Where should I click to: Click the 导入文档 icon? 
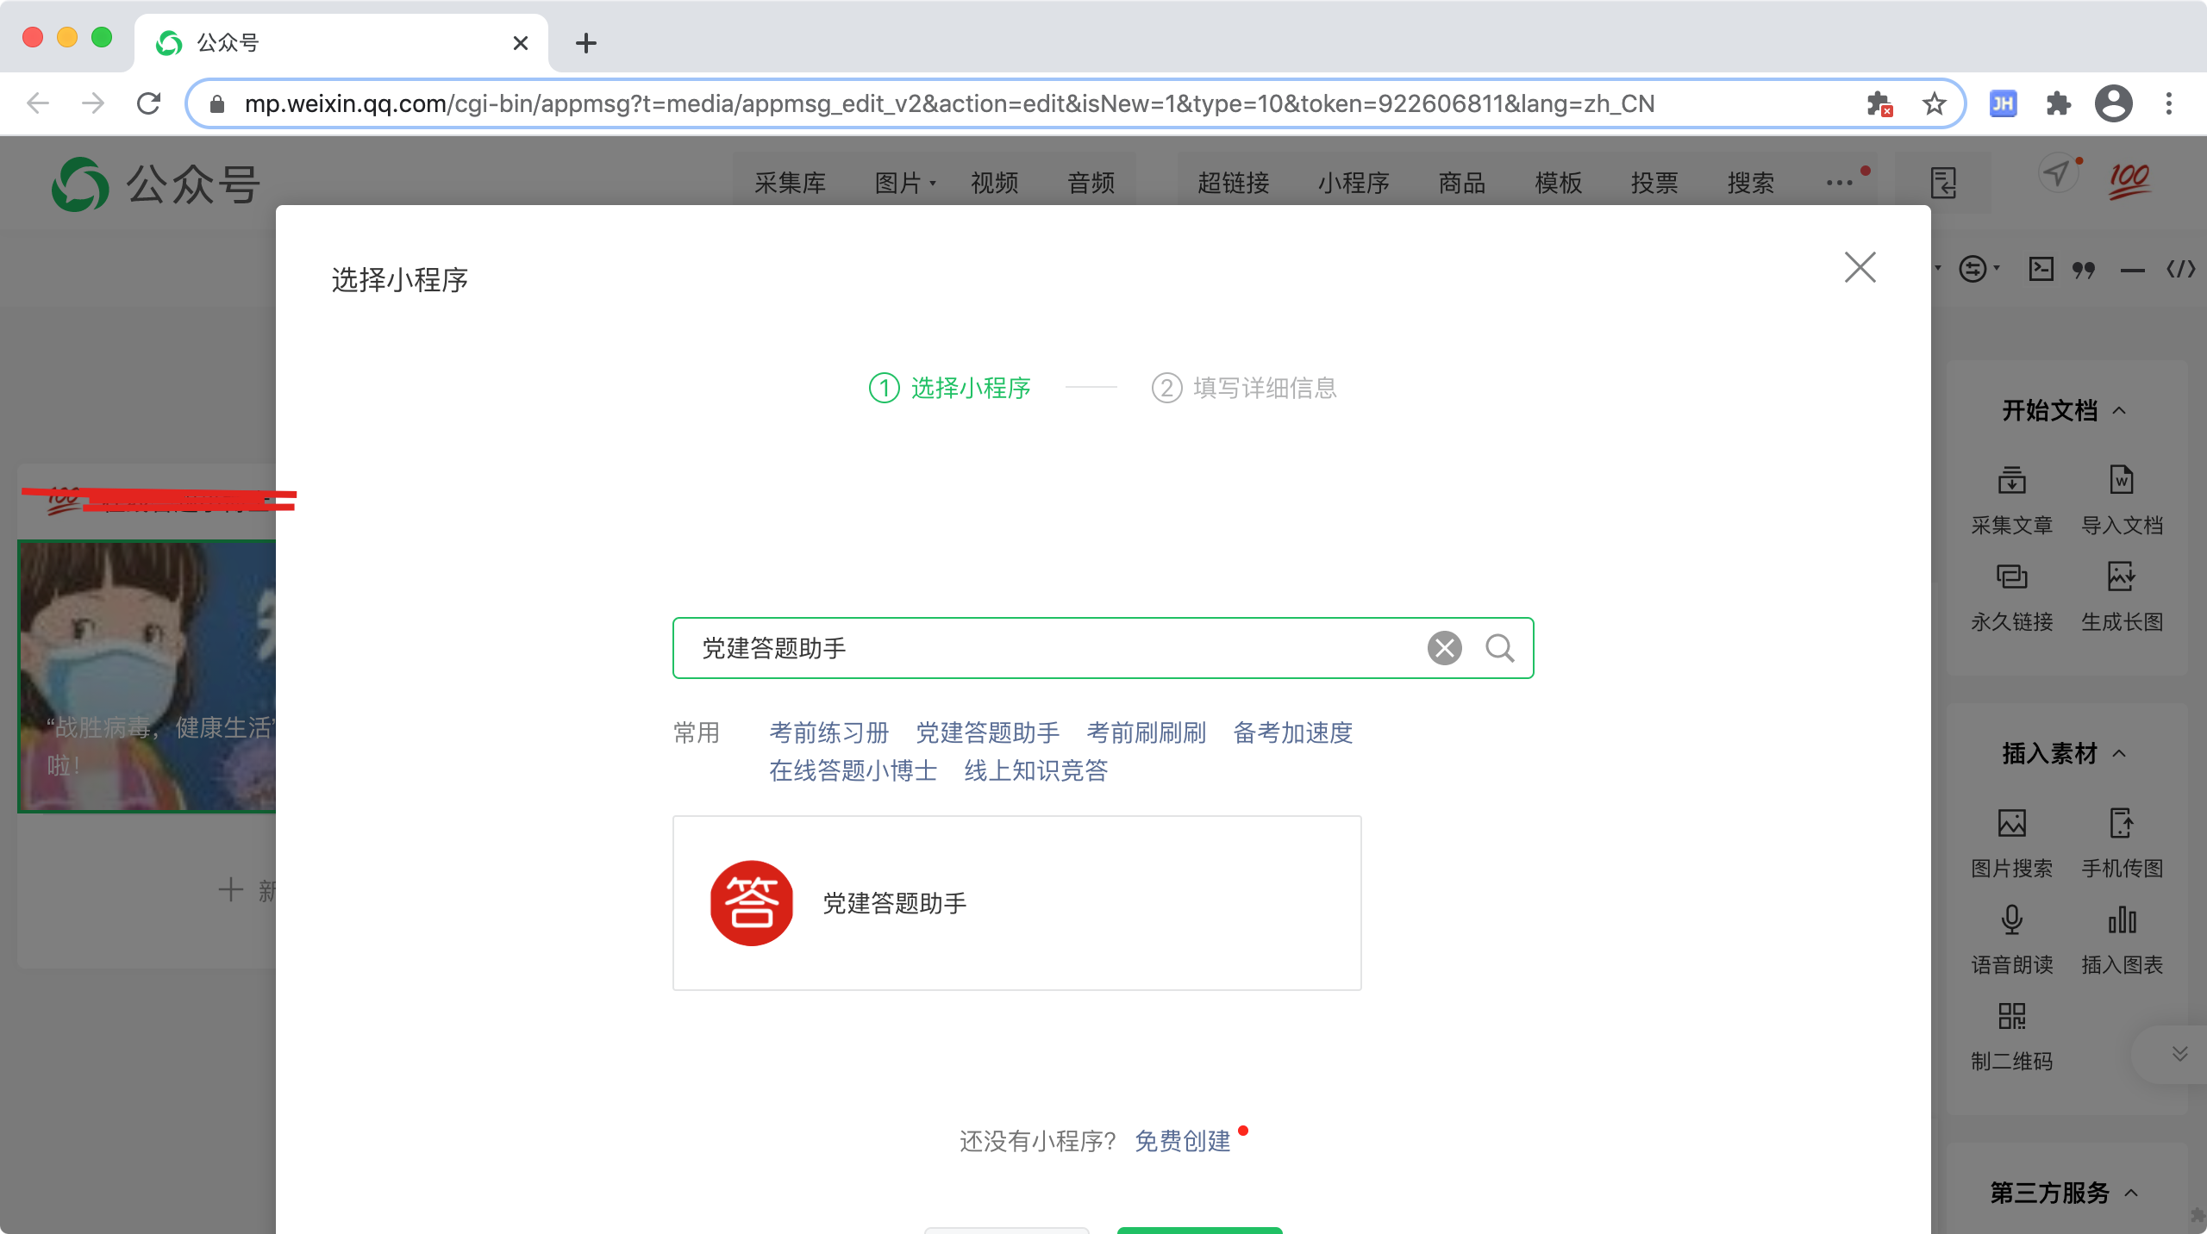(2122, 480)
